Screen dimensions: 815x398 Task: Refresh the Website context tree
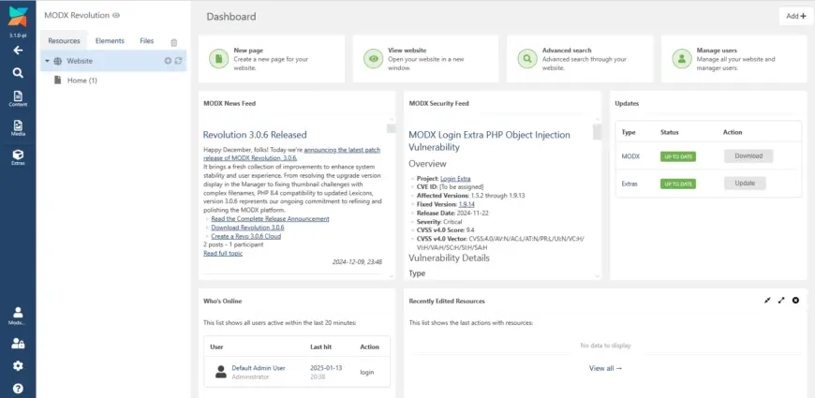(179, 61)
